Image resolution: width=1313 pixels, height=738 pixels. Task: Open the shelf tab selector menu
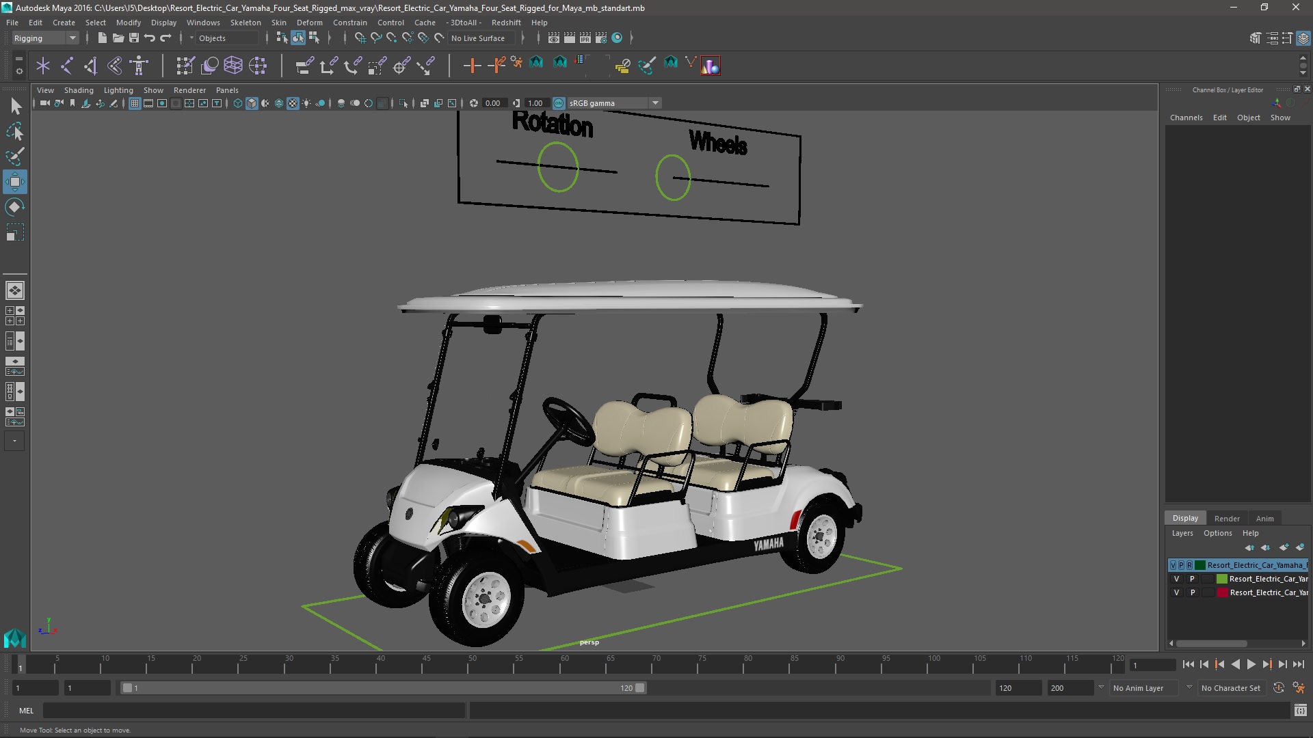(x=19, y=60)
